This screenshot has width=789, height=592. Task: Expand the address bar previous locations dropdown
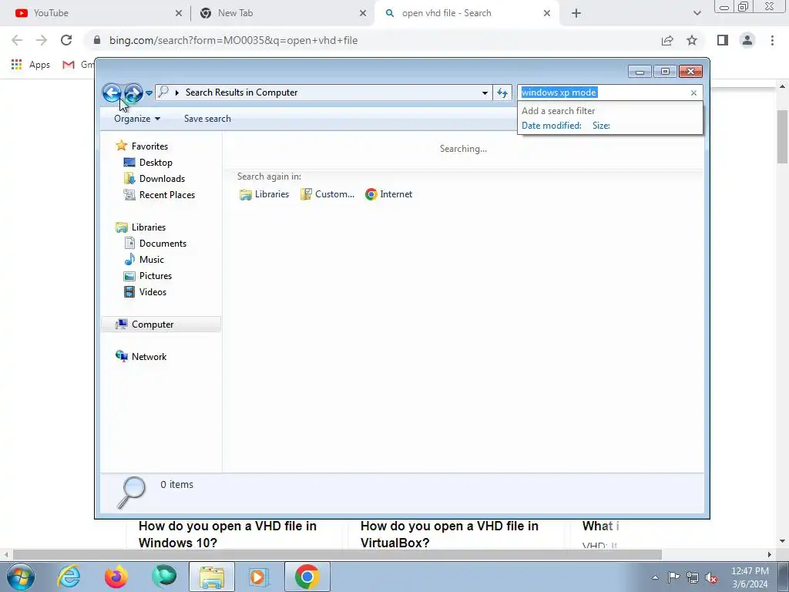tap(485, 92)
